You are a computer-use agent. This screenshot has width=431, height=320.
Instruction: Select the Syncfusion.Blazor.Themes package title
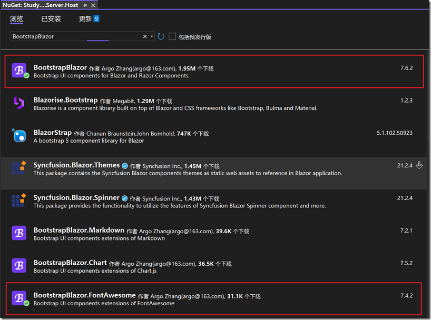pos(76,165)
